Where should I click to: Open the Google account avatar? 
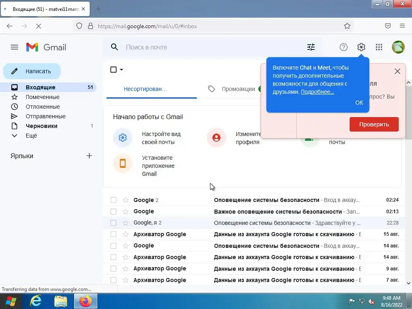click(398, 47)
